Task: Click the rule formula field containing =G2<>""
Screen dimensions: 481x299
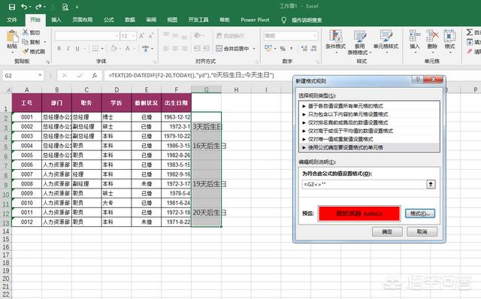Action: (364, 184)
